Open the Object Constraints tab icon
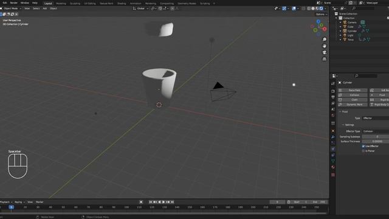The image size is (389, 219). pyautogui.click(x=333, y=155)
